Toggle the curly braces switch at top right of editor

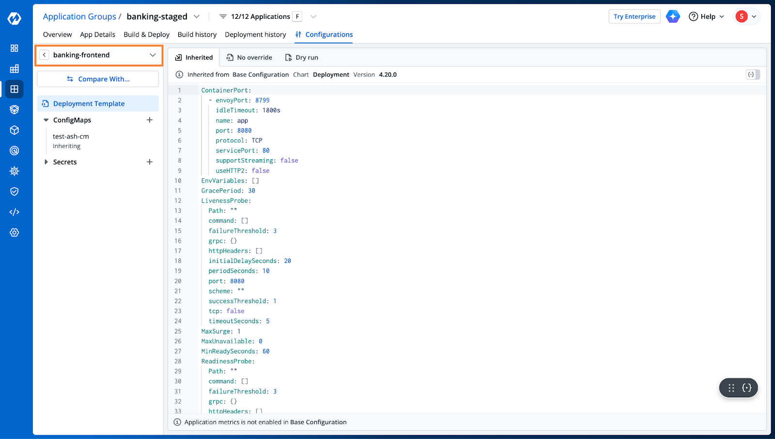pyautogui.click(x=753, y=75)
